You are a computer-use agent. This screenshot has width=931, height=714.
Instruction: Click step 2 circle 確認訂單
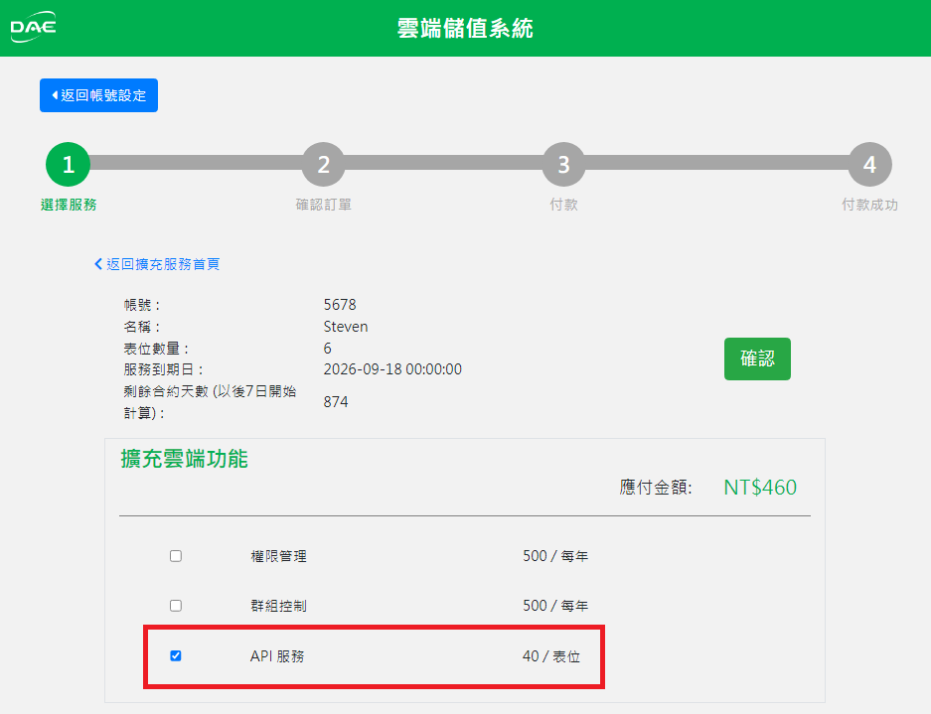point(323,165)
